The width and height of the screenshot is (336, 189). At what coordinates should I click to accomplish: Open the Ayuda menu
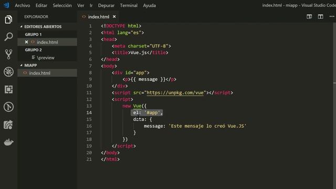149,5
